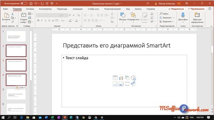Click the smiley feedback icon

(210, 9)
